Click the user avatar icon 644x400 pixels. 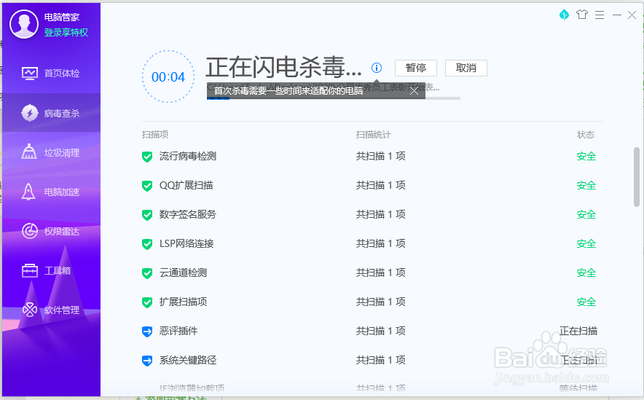pos(24,24)
